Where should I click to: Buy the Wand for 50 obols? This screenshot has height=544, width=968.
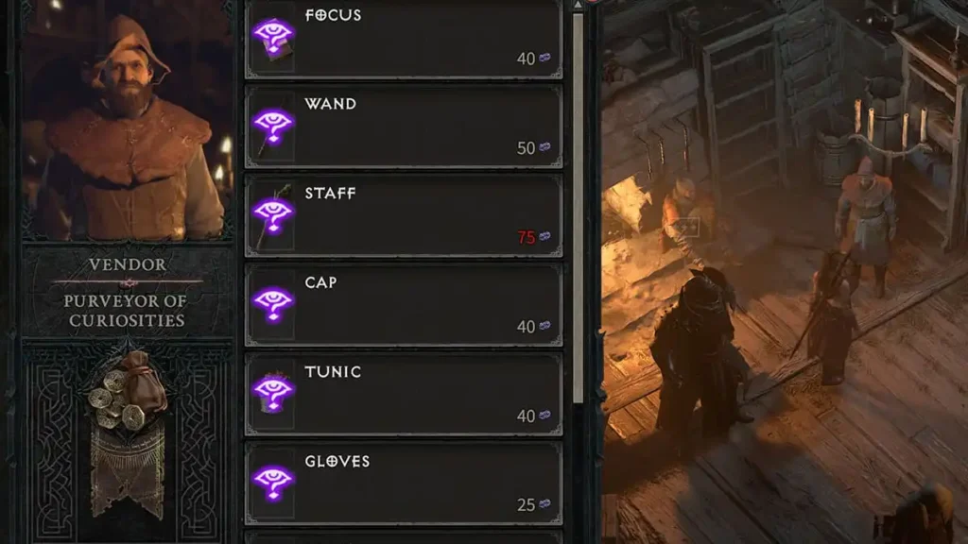[x=404, y=127]
